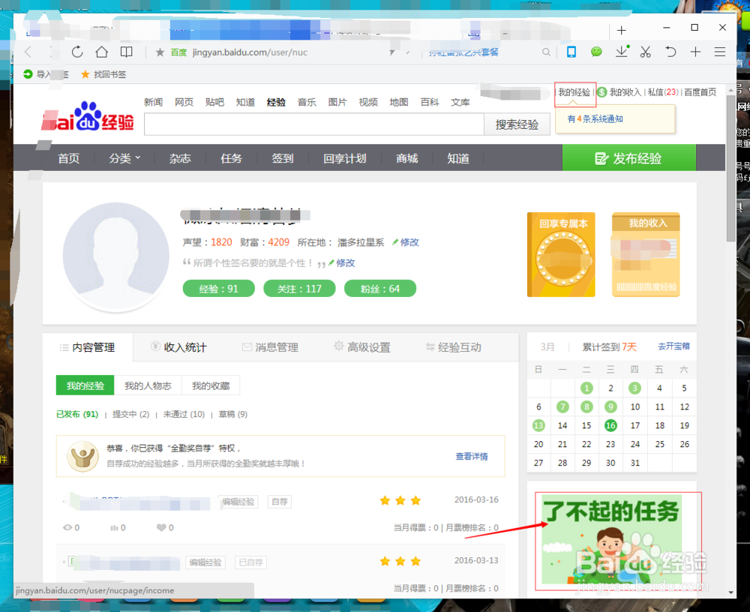
Task: Click the 回享专属本 badge
Action: pos(561,254)
